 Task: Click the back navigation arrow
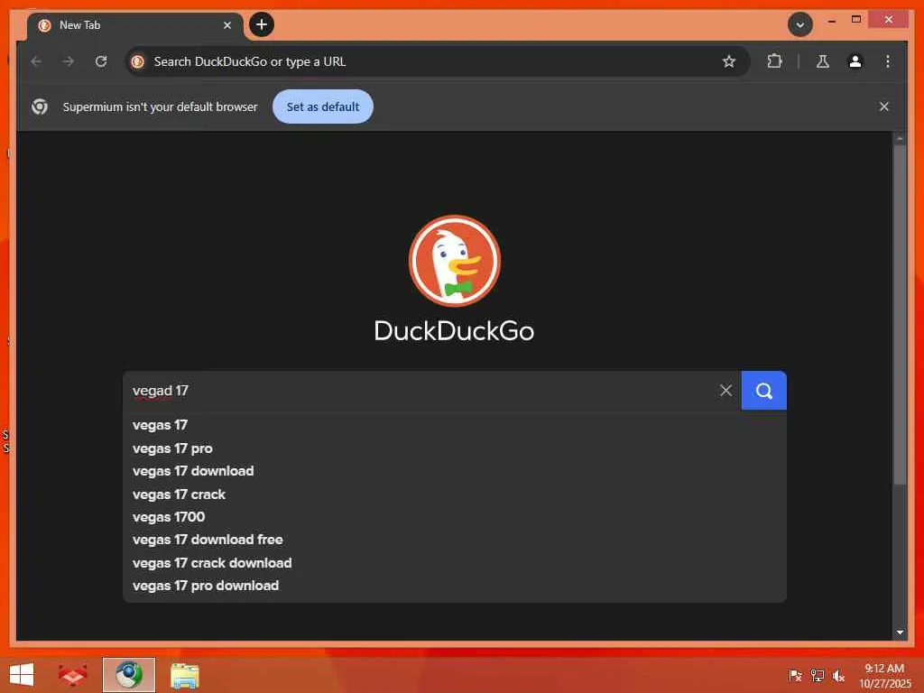36,61
